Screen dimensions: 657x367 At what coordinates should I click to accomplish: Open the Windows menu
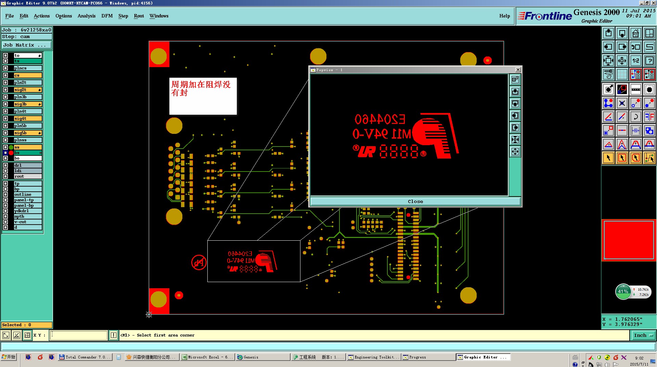point(159,16)
